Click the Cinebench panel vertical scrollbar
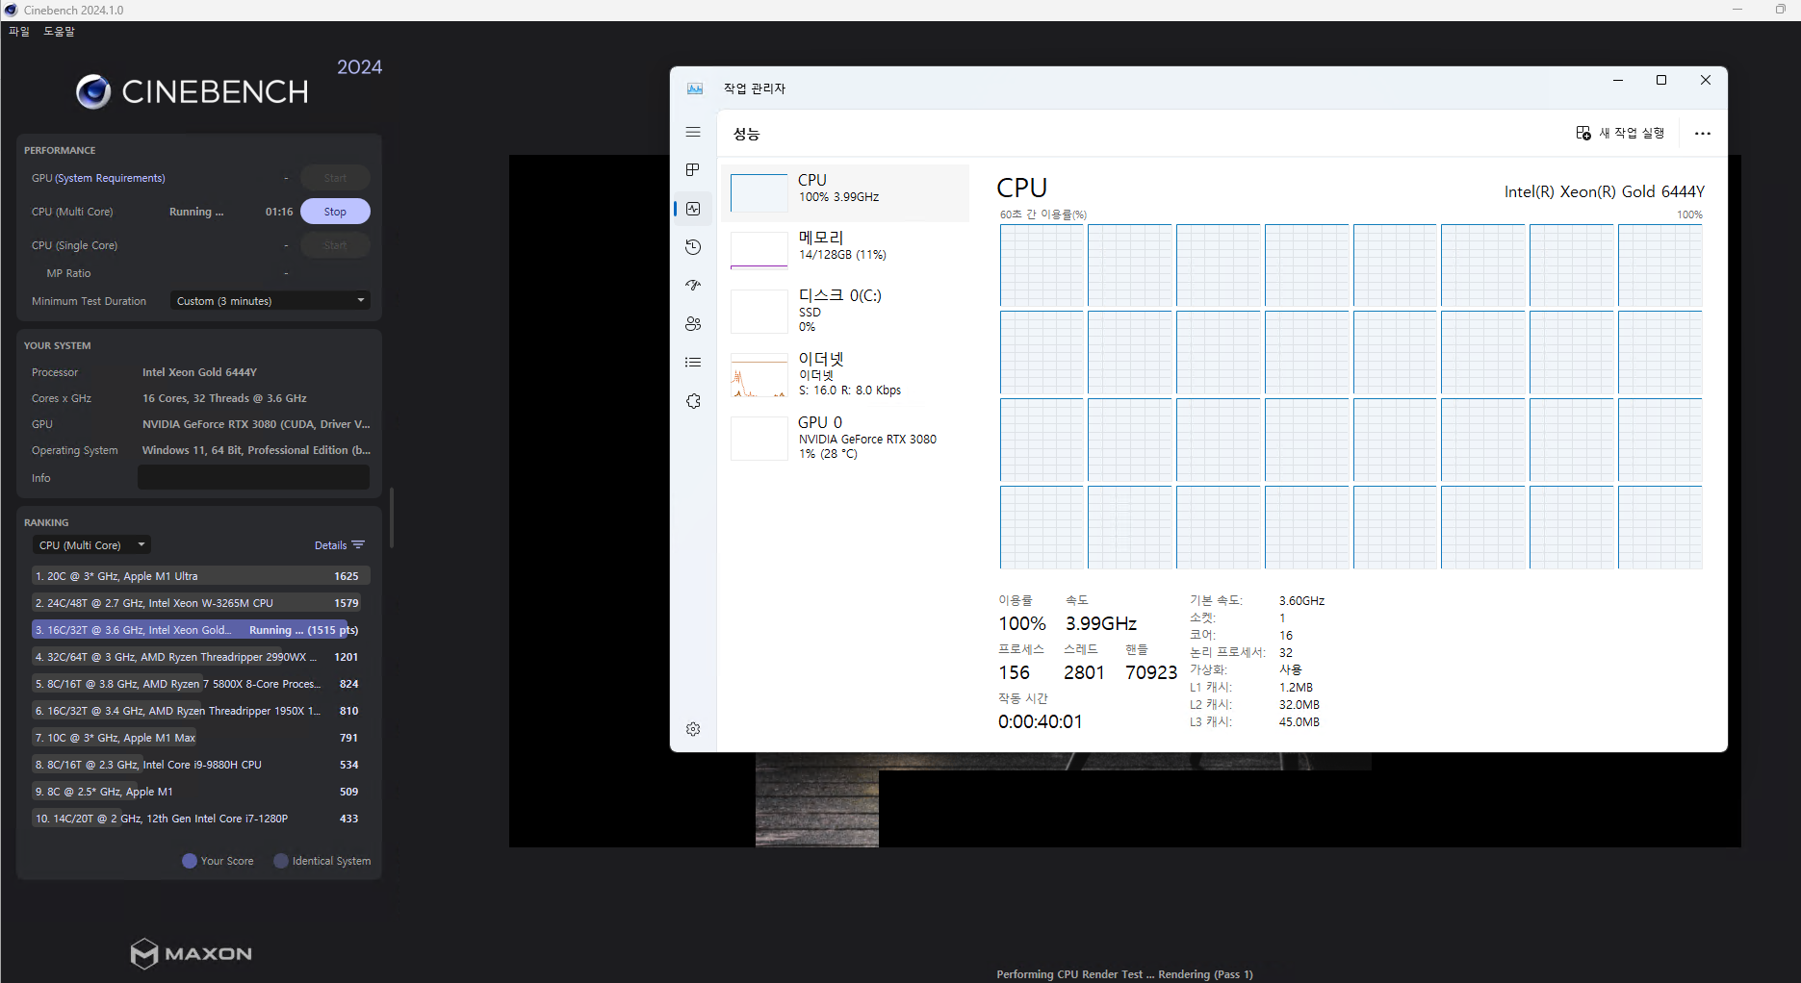1801x983 pixels. click(x=392, y=517)
